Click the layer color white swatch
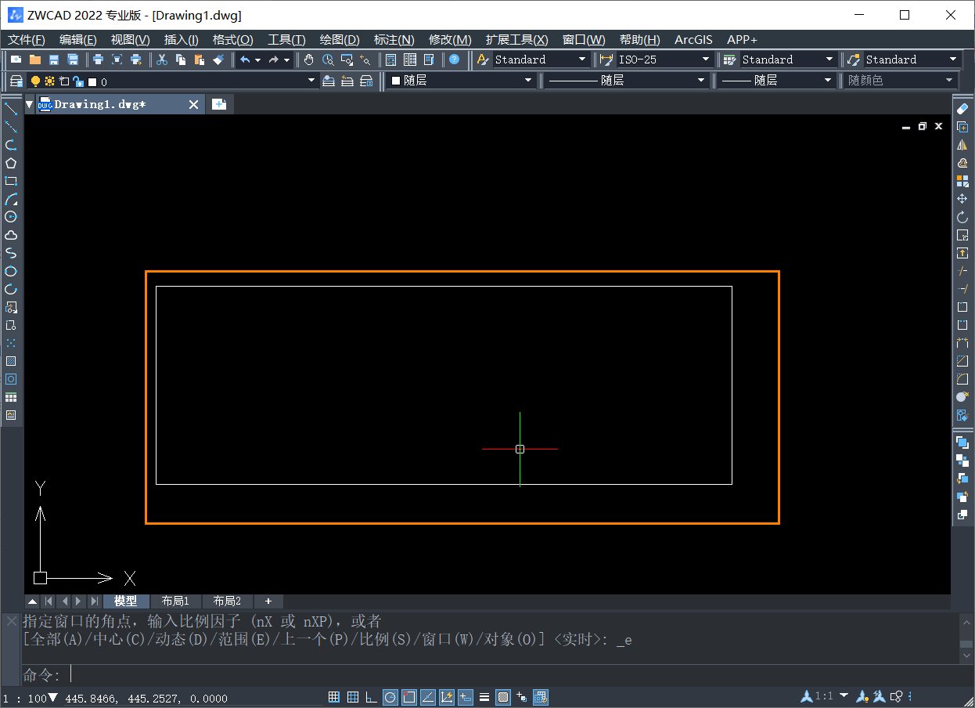975x708 pixels. 92,81
